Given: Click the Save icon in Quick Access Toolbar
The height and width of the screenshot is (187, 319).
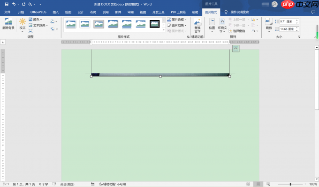Looking at the screenshot, I should [7, 4].
